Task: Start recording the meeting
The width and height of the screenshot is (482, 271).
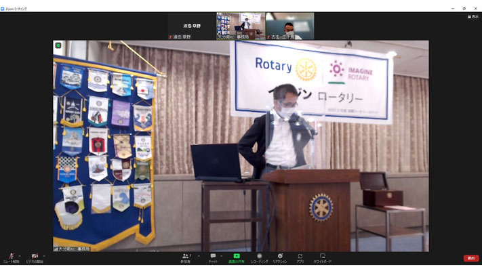Action: [x=260, y=257]
